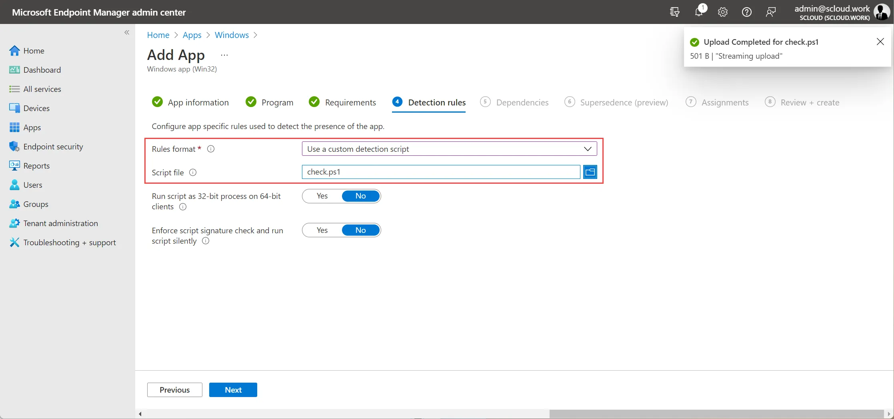Click the Home breadcrumb link
894x419 pixels.
point(158,35)
